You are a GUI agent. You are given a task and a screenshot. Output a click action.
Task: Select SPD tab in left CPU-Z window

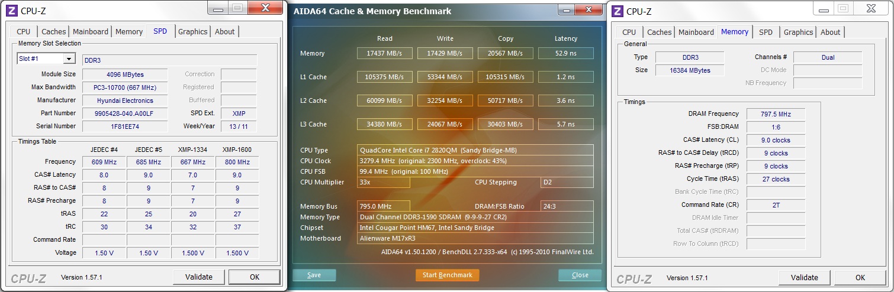(x=160, y=31)
